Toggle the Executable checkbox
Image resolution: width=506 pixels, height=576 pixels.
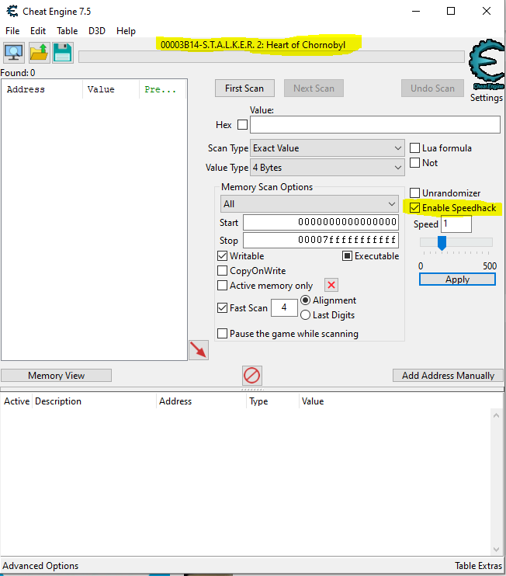[x=347, y=255]
